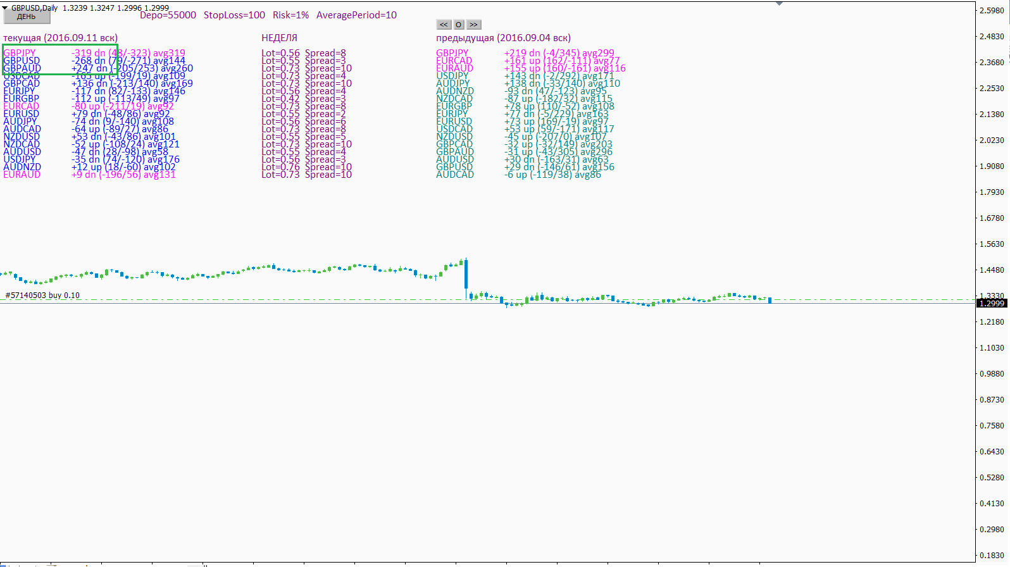Select USDJPY in the текущая list
Viewport: 1010px width, 567px height.
point(20,159)
